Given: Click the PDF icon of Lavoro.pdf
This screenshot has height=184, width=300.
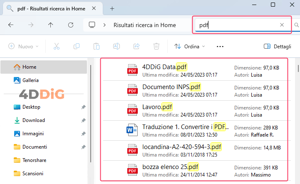Looking at the screenshot, I should [x=132, y=110].
